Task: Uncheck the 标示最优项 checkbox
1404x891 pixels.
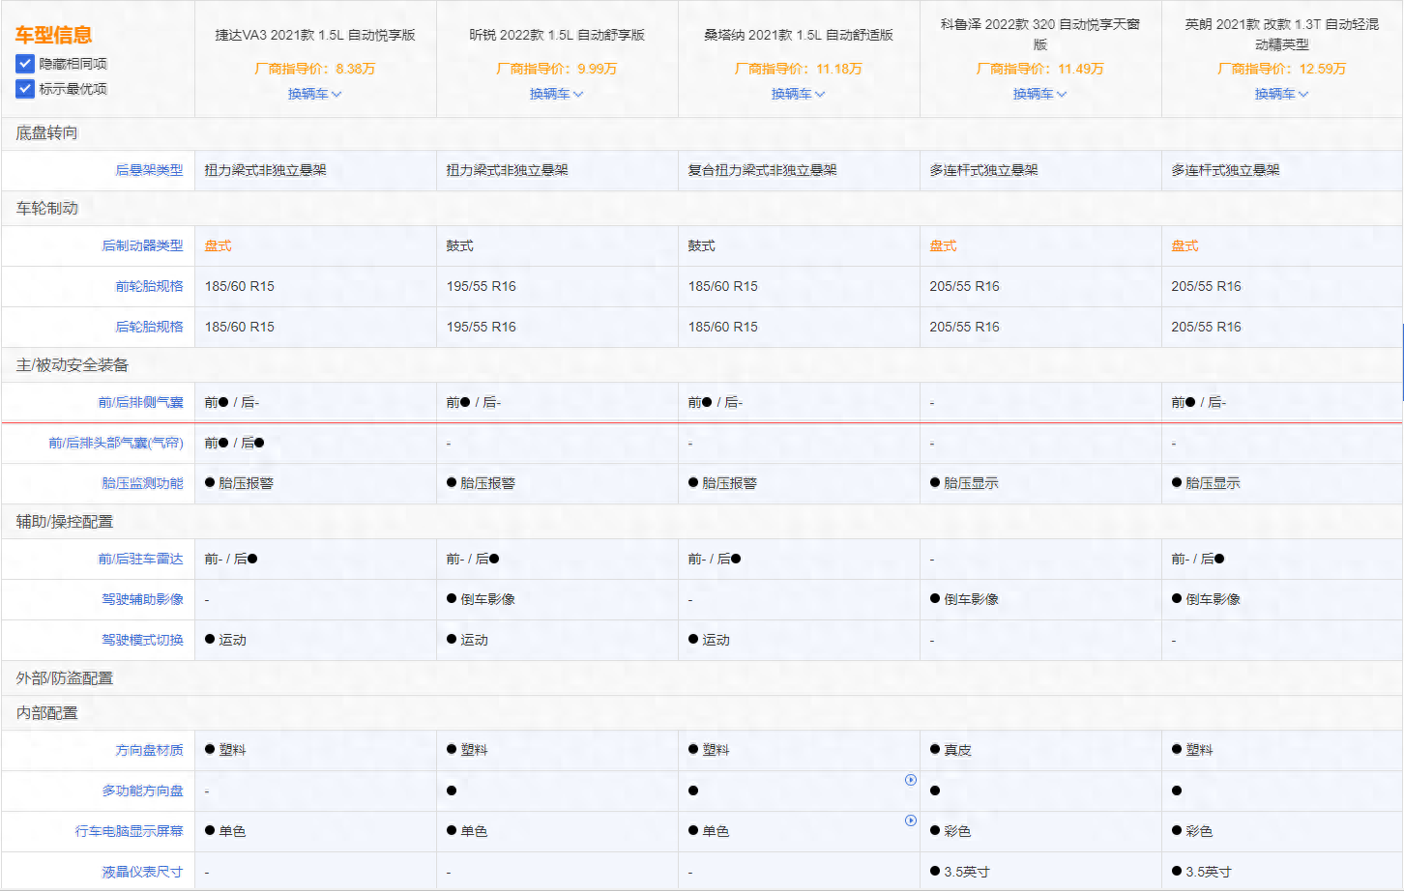Action: [25, 89]
